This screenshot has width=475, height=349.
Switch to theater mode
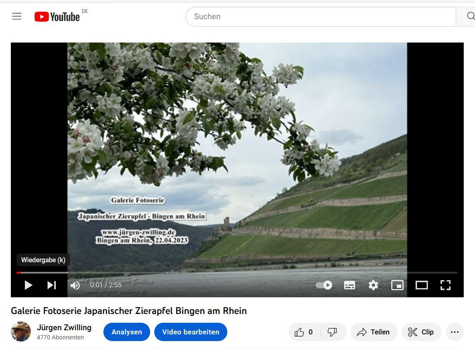tap(422, 285)
